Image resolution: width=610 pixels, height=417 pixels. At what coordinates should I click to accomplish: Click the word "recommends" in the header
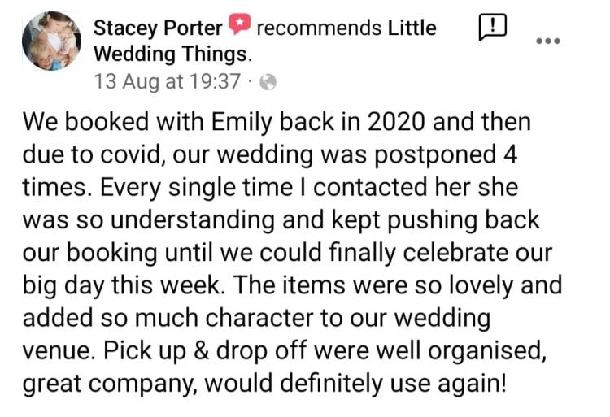(319, 28)
